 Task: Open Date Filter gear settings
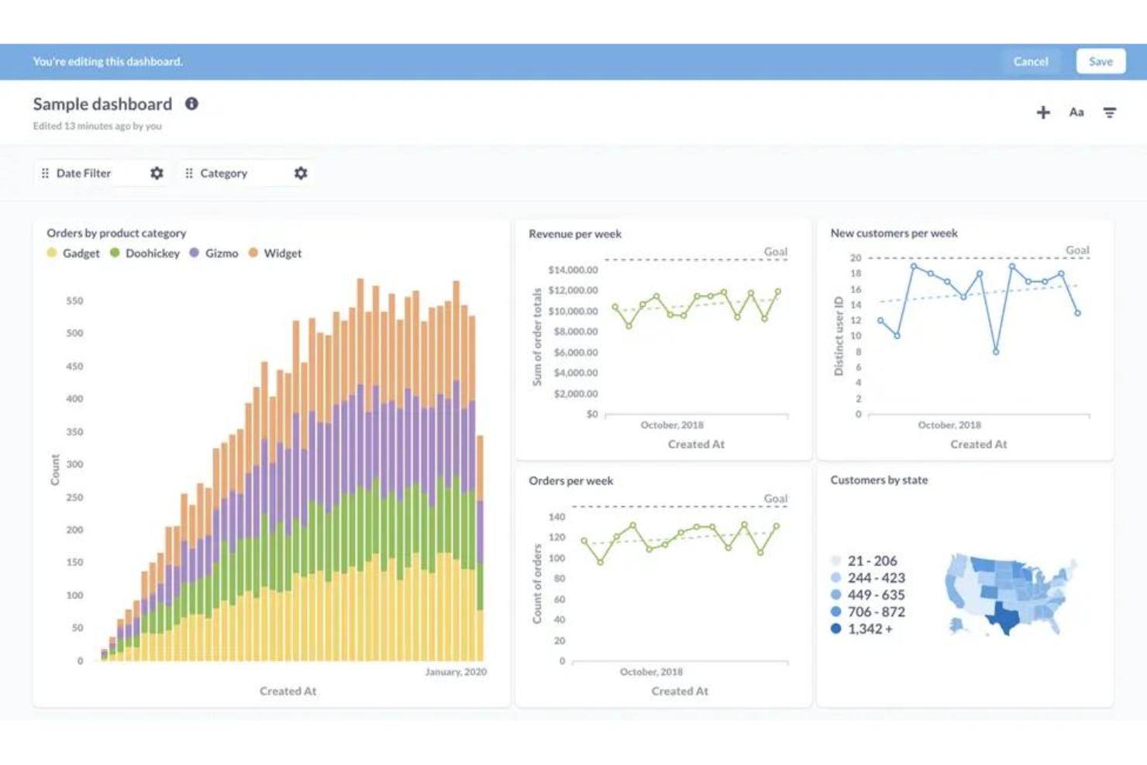[157, 173]
